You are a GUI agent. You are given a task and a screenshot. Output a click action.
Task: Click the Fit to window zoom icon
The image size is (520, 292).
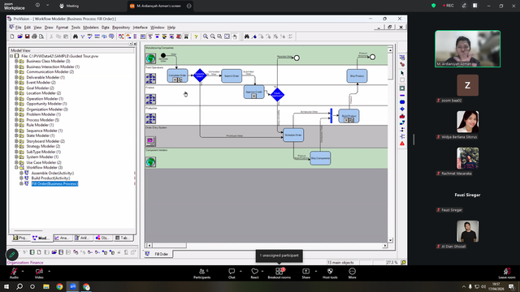point(227,36)
